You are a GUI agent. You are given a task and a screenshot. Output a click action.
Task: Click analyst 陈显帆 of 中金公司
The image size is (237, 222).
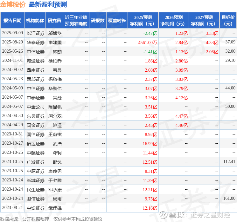tap(55, 107)
